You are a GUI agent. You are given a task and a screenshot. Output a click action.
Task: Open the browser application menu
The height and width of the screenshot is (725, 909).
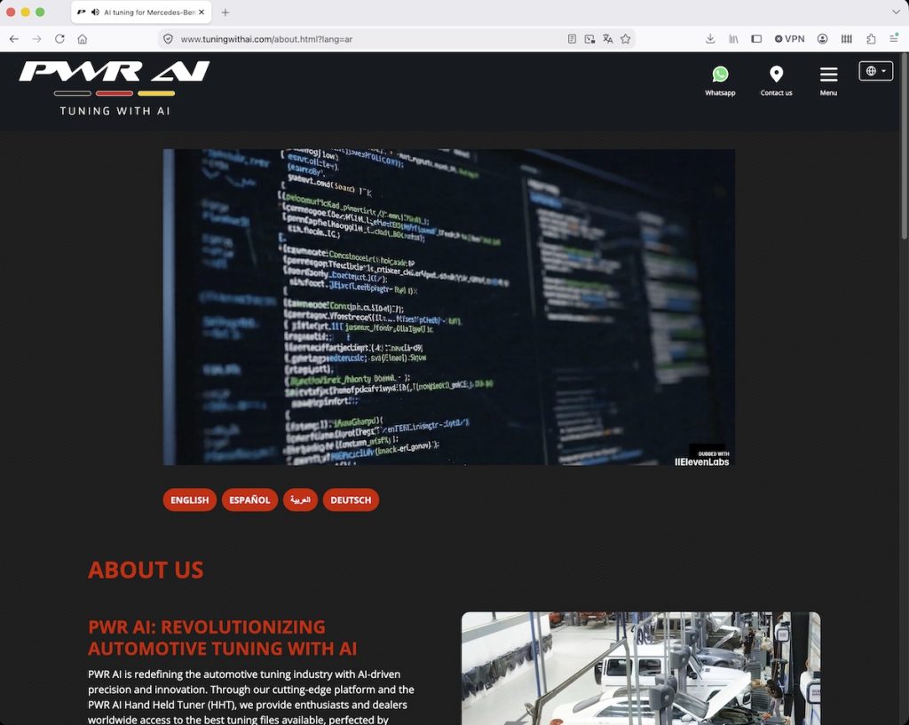click(894, 39)
